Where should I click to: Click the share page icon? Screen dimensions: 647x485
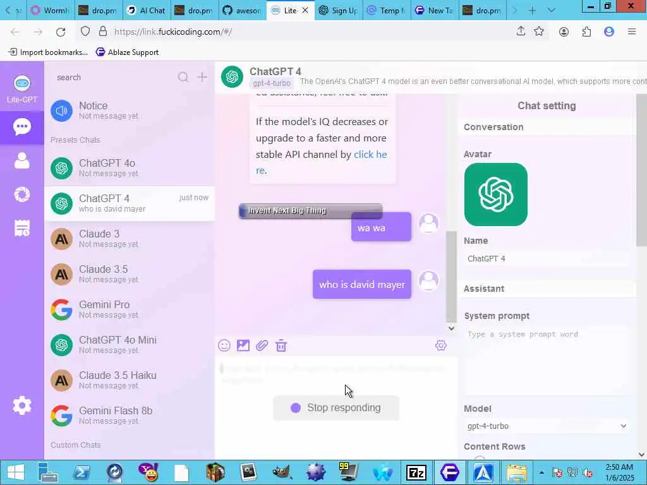[x=521, y=32]
